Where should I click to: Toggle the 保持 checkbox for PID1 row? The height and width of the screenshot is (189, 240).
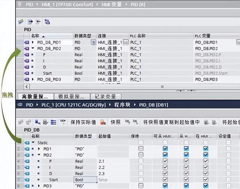(141, 149)
